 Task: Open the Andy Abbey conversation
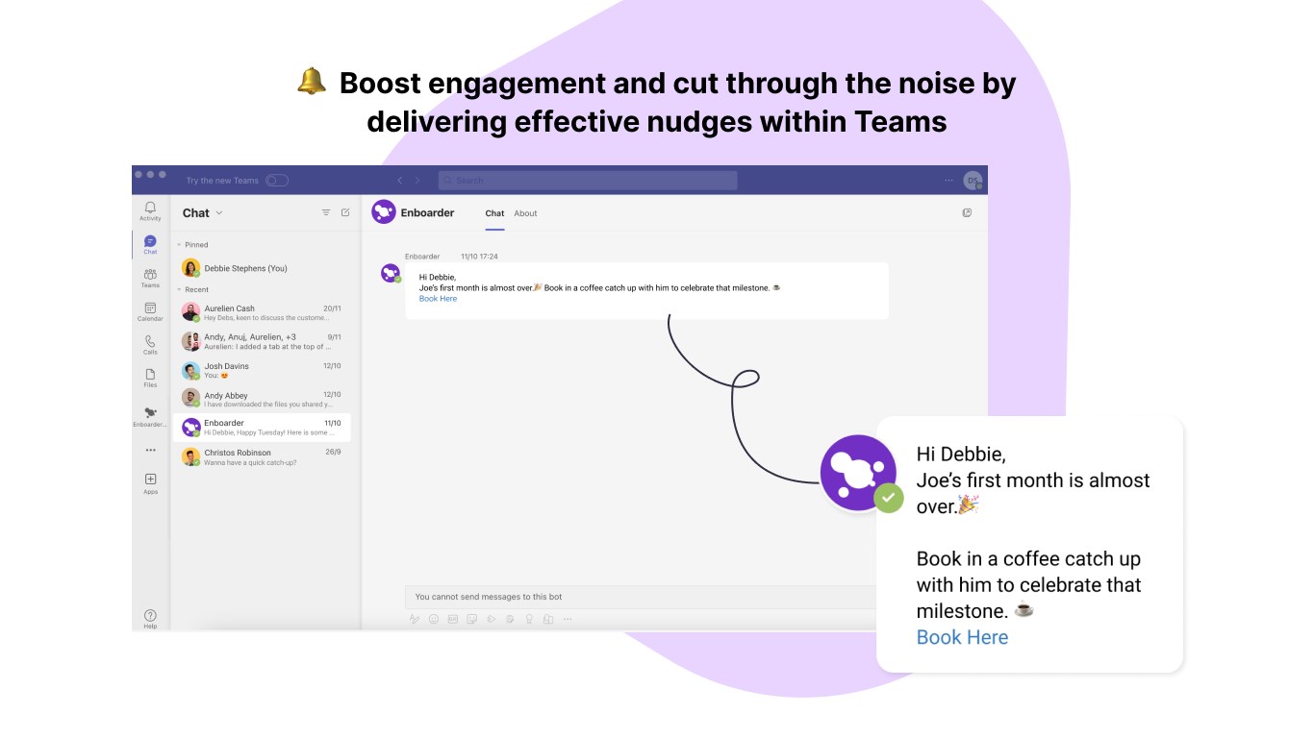[262, 399]
